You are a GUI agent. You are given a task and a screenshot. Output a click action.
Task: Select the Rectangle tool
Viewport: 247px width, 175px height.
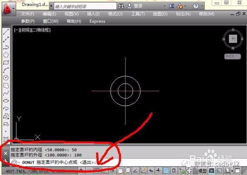[6, 62]
